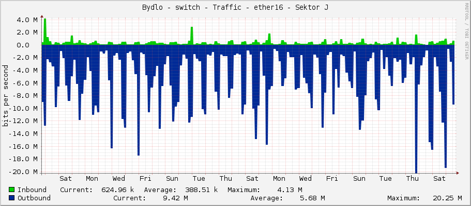Click the graph title 'Bydlo - switch - Traffic'
Image resolution: width=471 pixels, height=206 pixels.
click(235, 7)
